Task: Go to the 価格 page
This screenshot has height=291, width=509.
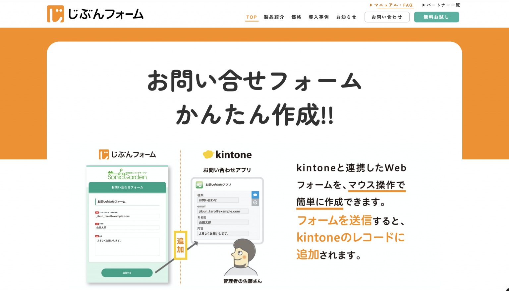Action: point(296,17)
